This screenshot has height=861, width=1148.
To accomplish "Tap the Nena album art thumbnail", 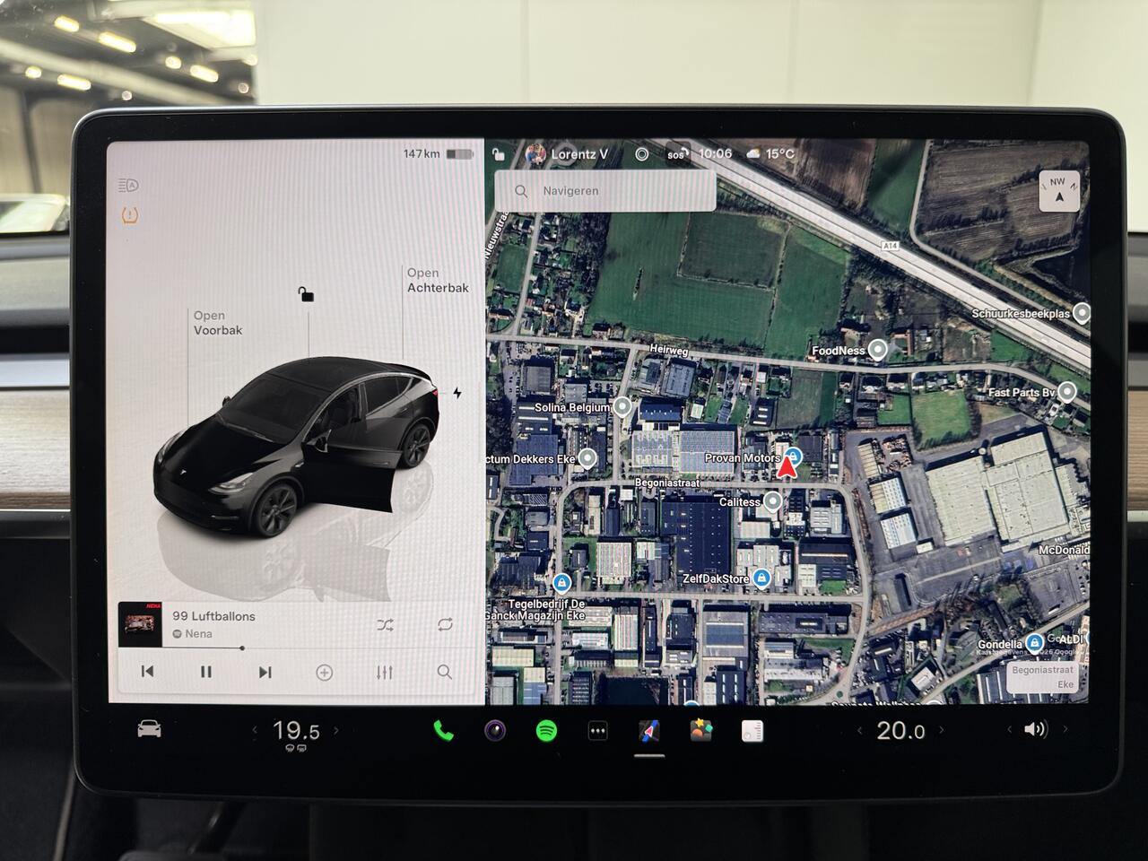I will (140, 622).
